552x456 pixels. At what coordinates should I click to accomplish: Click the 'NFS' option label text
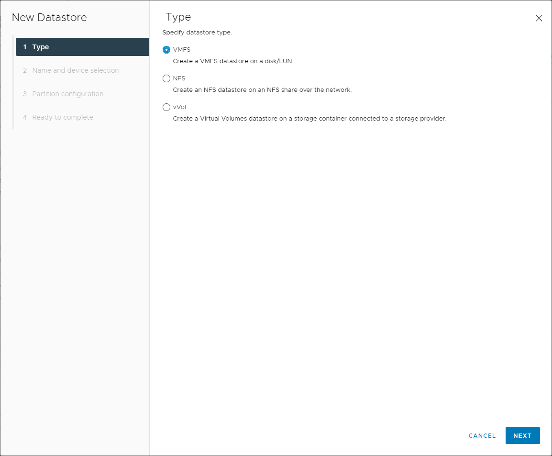(179, 78)
